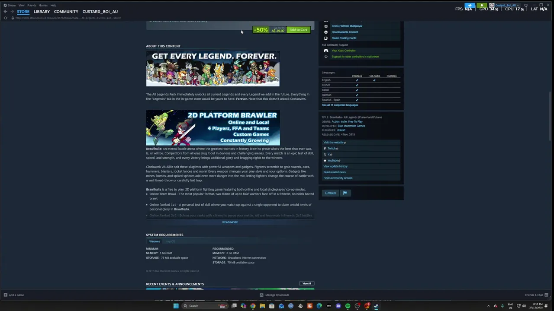Open Microsoft Edge from the taskbar
Viewport: 554px width, 311px height.
click(x=319, y=306)
